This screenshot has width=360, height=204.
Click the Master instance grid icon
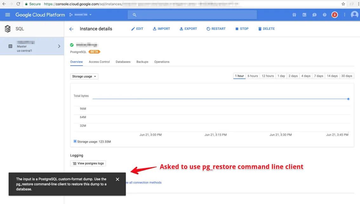pos(10,46)
